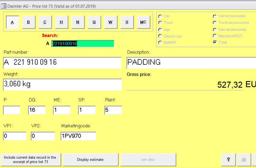This screenshot has width=256, height=168.
Task: Select the Classic car radio option
Action: pyautogui.click(x=160, y=36)
